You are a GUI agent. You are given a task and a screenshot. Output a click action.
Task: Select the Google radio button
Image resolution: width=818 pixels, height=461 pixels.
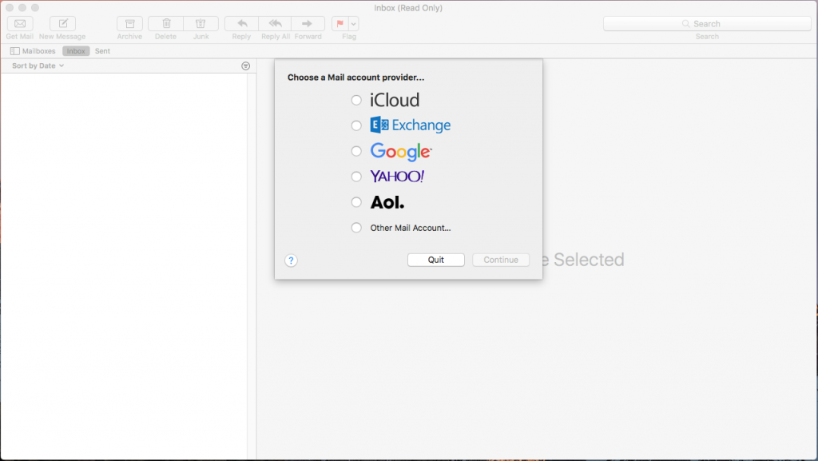(356, 151)
